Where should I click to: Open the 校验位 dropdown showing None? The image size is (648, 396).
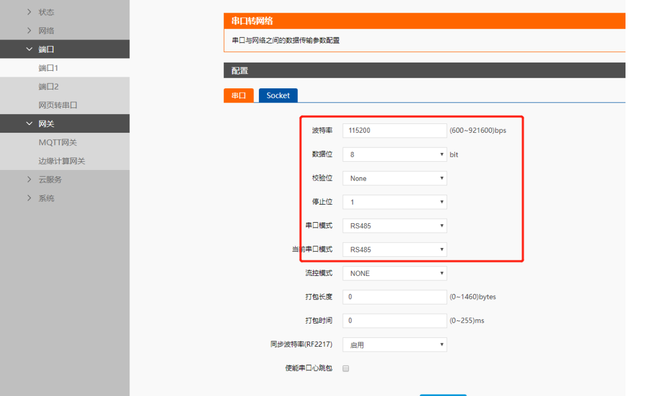[395, 178]
